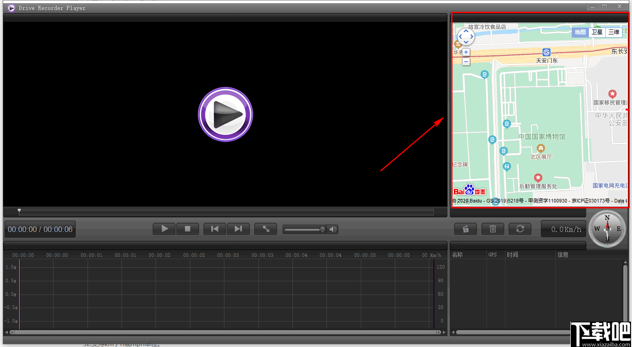Screen dimensions: 632x347
Task: Enable standard 地图 map view
Action: pyautogui.click(x=580, y=32)
